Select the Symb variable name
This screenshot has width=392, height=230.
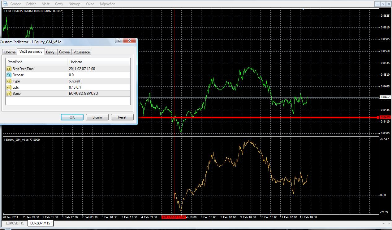point(17,94)
